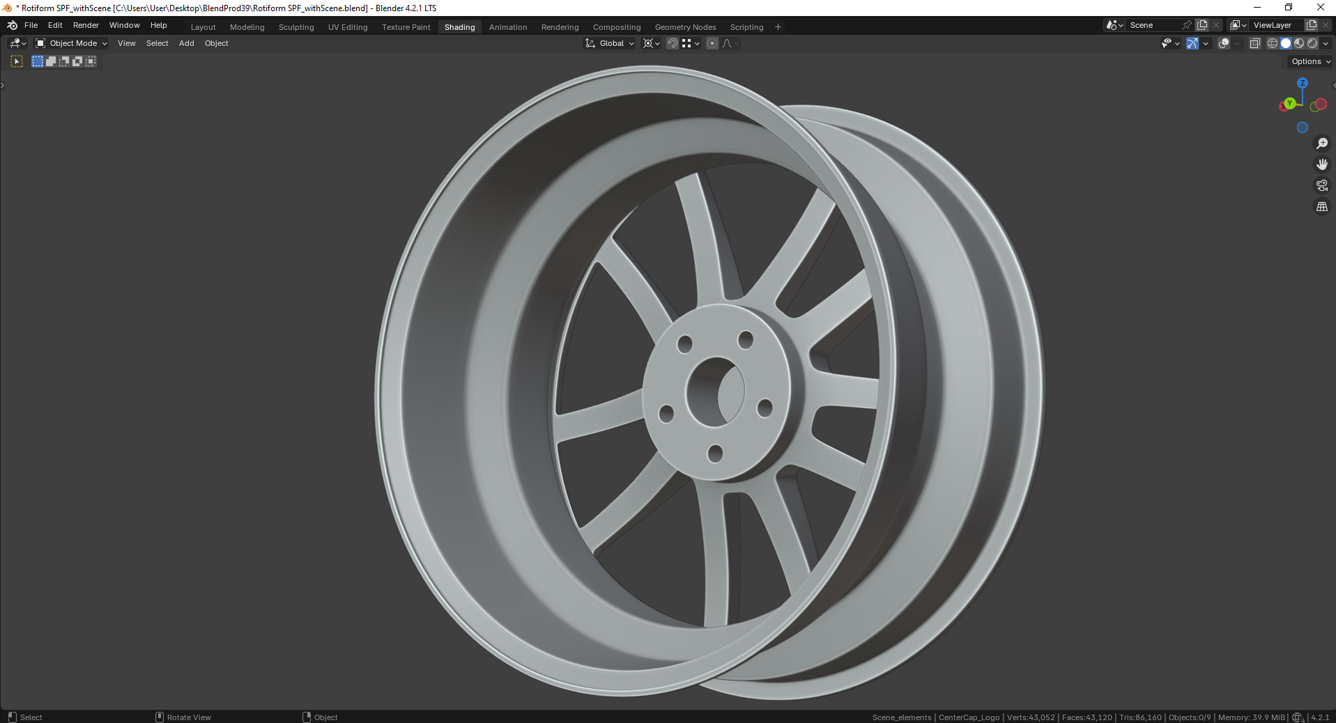The width and height of the screenshot is (1336, 723).
Task: Switch to rendered viewport shading
Action: 1312,43
